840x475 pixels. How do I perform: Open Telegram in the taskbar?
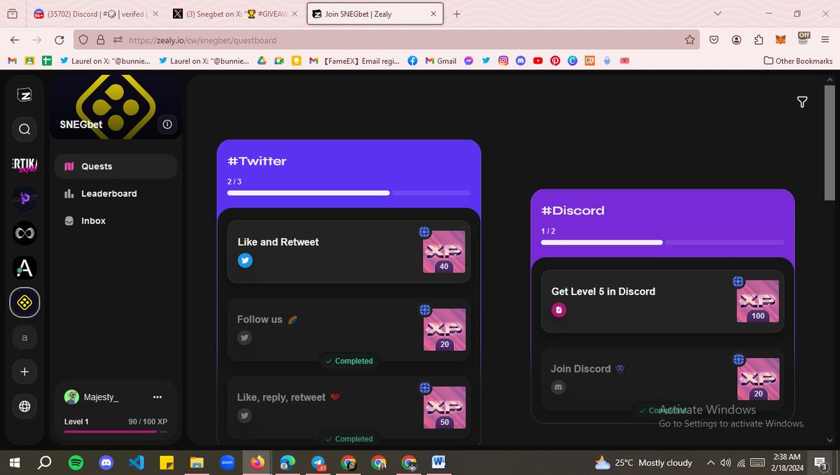tap(318, 462)
